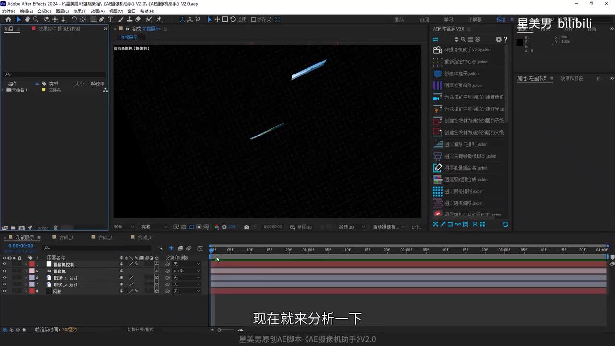Click the 功能展示 breadcrumb in viewer
This screenshot has width=615, height=346.
tap(129, 37)
